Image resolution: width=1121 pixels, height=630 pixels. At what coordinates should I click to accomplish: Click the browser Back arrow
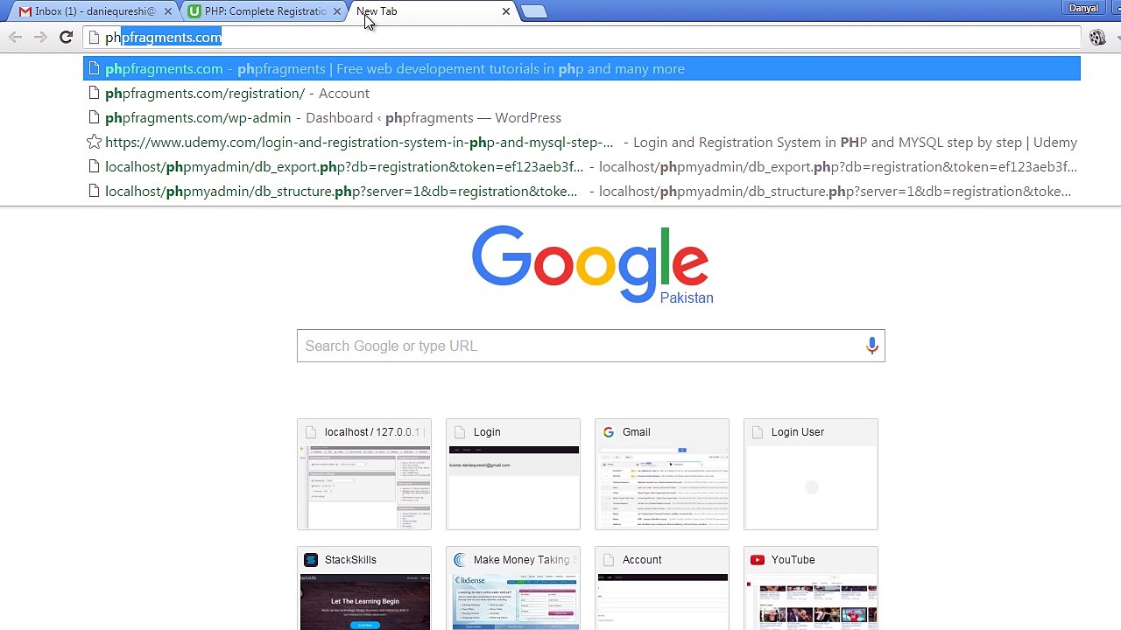pyautogui.click(x=15, y=37)
